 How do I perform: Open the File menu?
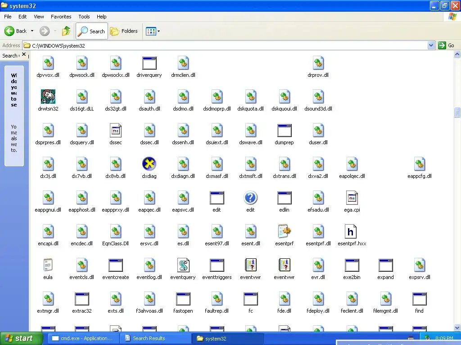pos(8,17)
